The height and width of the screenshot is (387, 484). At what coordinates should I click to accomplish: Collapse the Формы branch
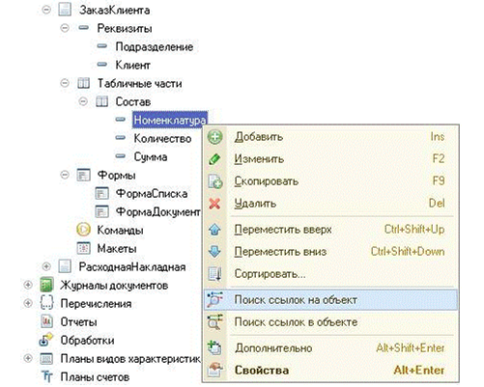tap(65, 175)
